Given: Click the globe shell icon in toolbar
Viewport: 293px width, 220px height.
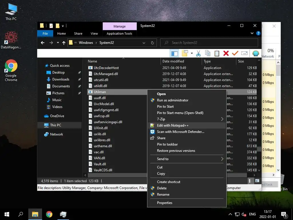Looking at the screenshot, I should [256, 54].
